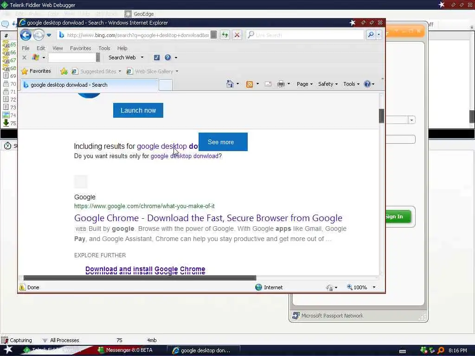Select the google desktop donwload tab
This screenshot has height=356, width=475.
tap(90, 85)
